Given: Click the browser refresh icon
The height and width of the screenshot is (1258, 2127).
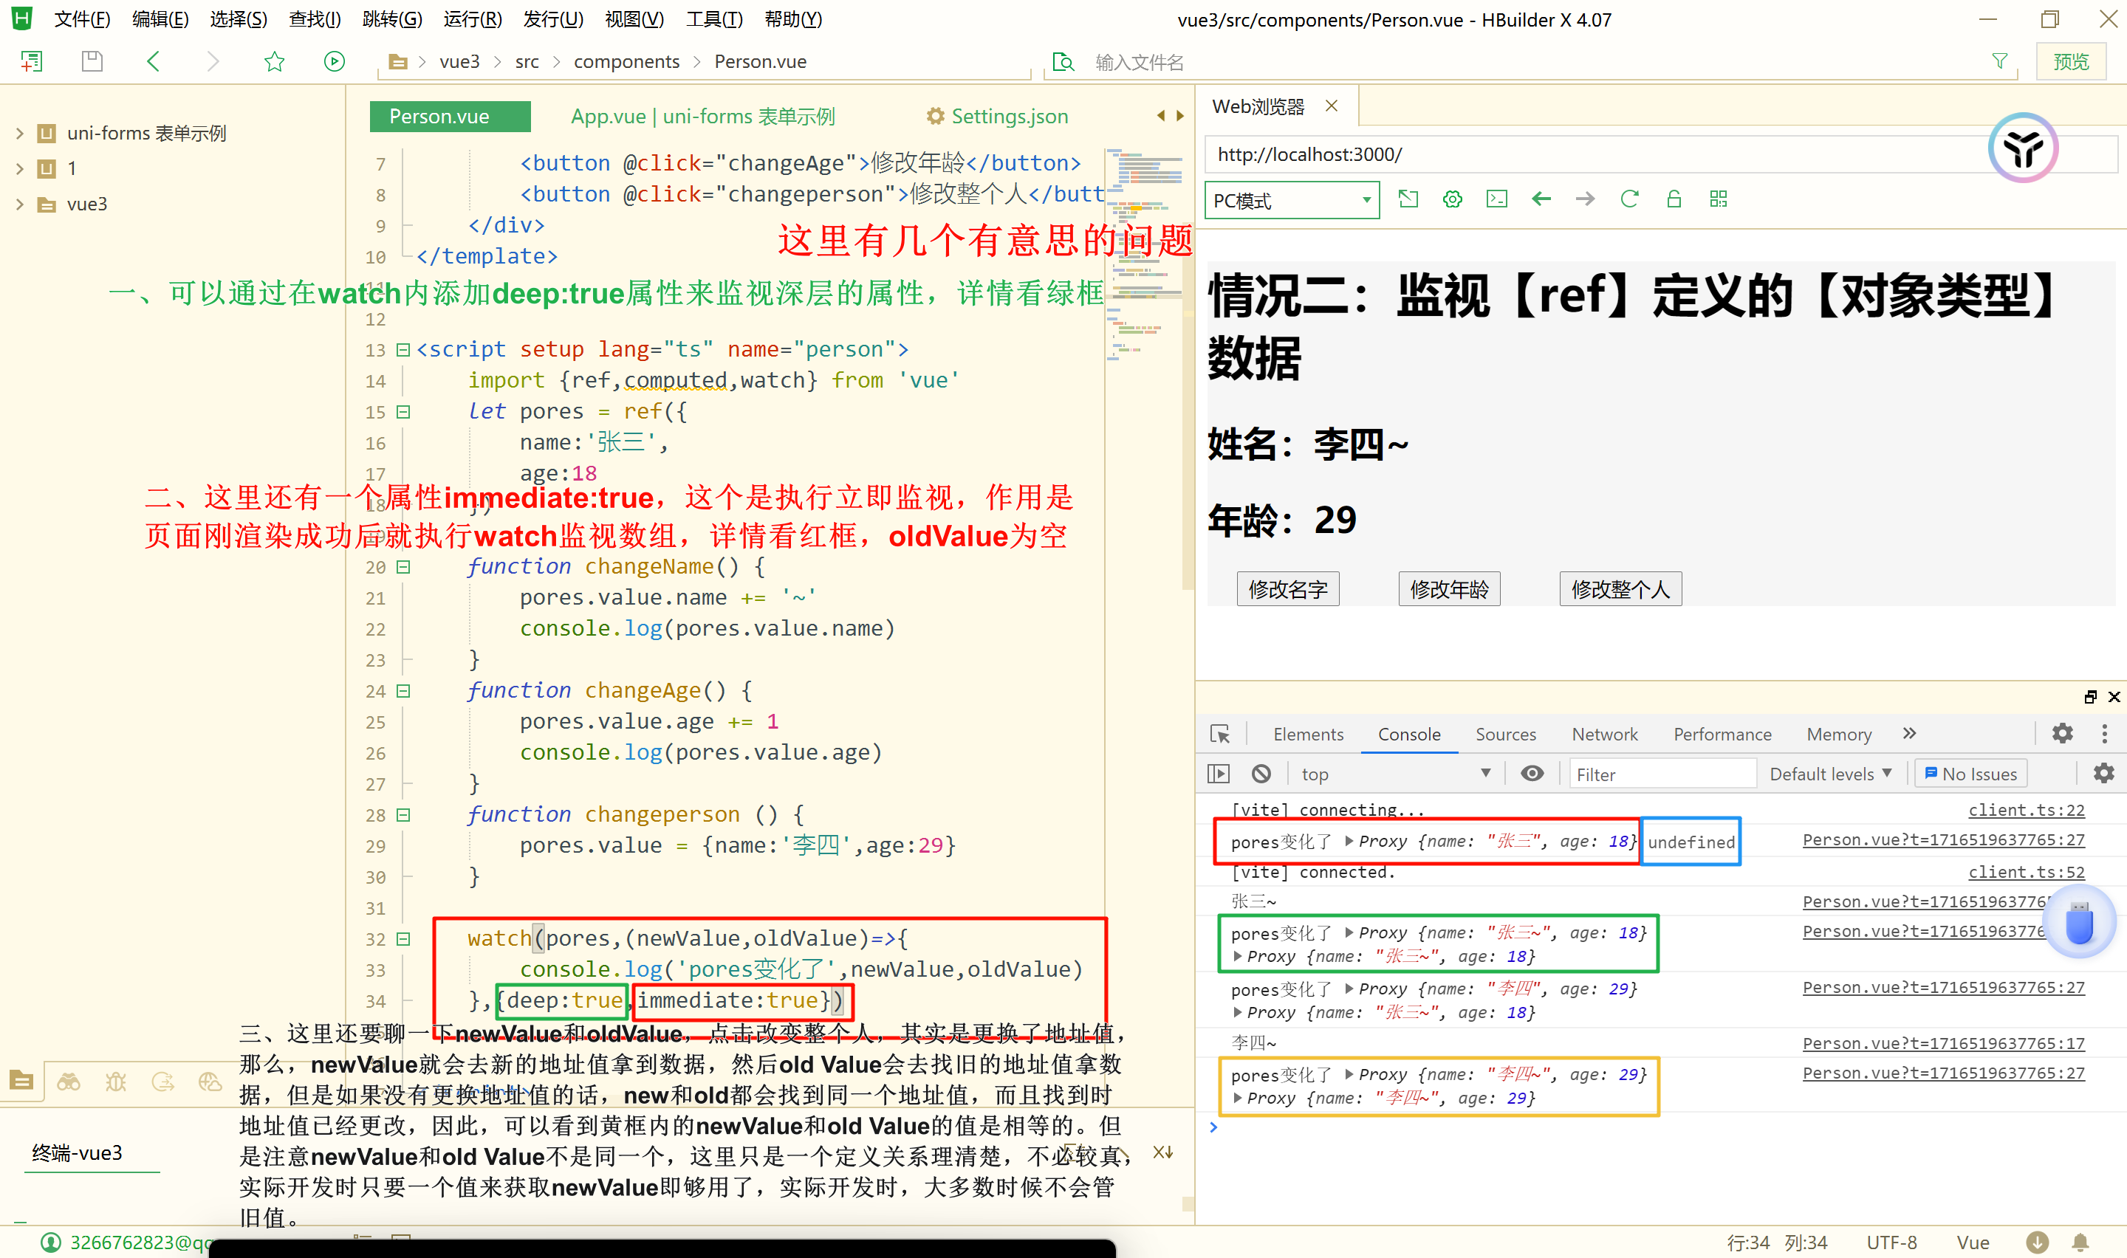Looking at the screenshot, I should click(1628, 199).
